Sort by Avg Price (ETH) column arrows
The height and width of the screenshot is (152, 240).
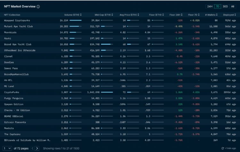[x=138, y=15]
